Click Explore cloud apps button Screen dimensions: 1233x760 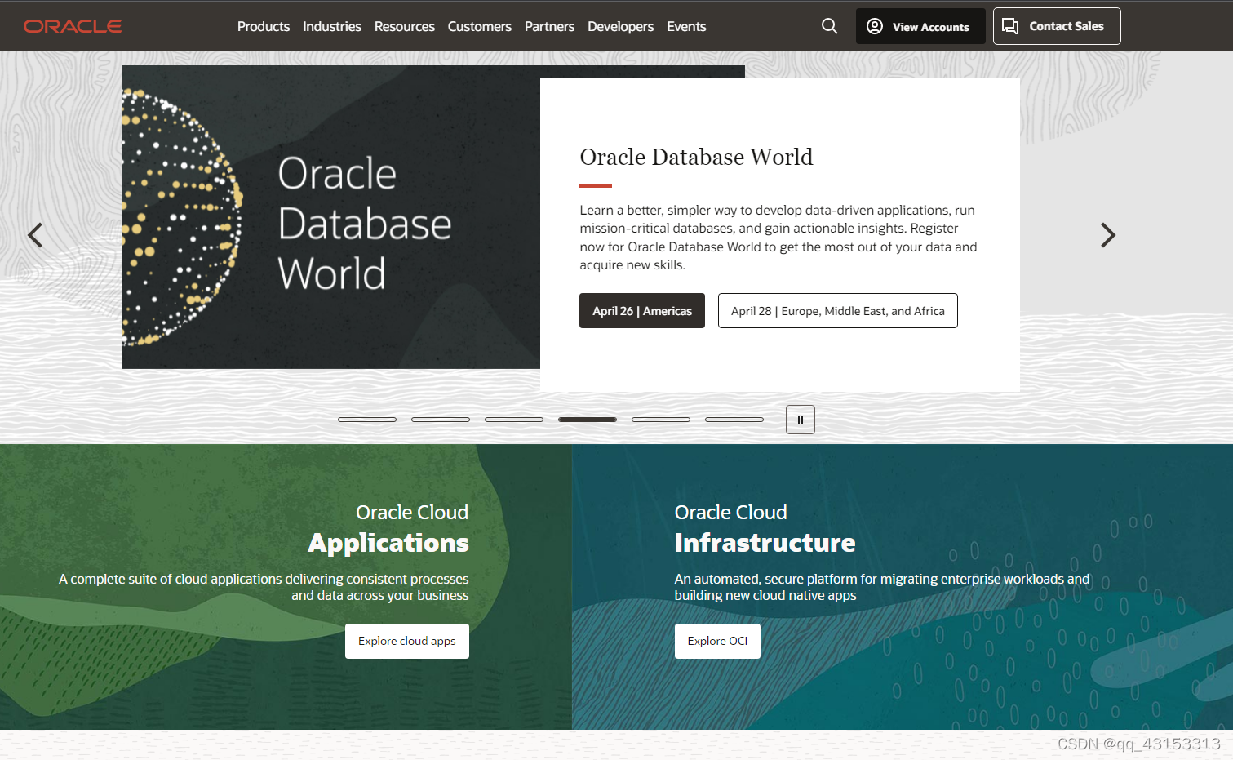pyautogui.click(x=407, y=641)
